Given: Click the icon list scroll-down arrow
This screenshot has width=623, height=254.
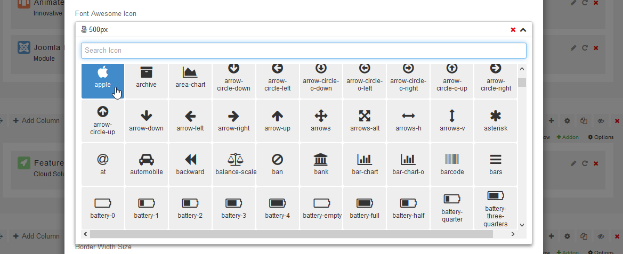Looking at the screenshot, I should [x=522, y=225].
